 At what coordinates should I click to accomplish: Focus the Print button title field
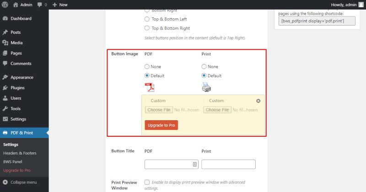coord(228,164)
